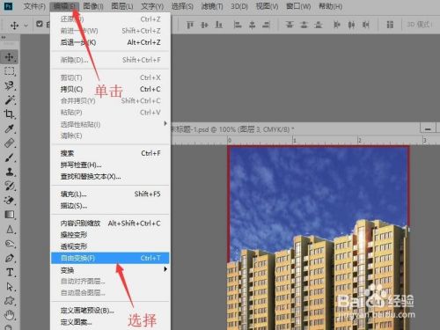Select the Dodge tool
The image size is (440, 330).
(x=10, y=244)
